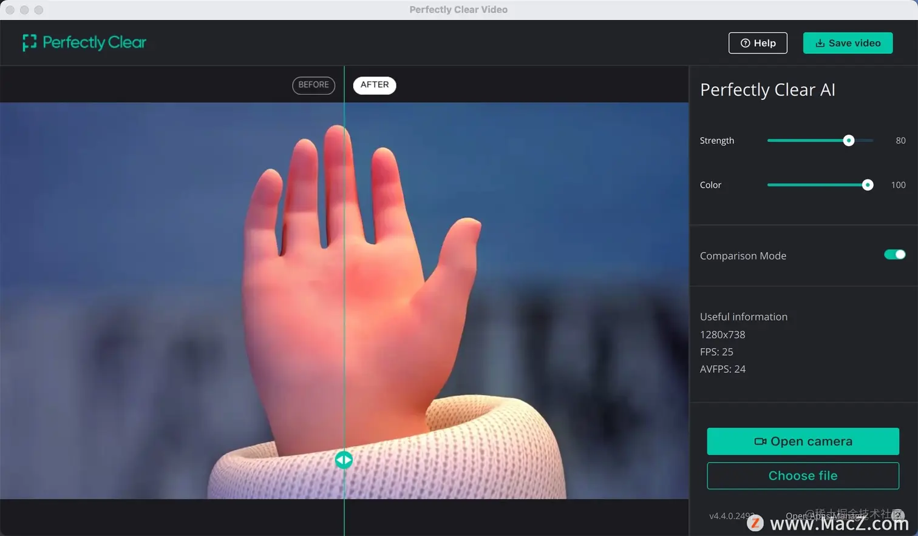Click the Strength slider handle
This screenshot has height=536, width=918.
click(849, 141)
